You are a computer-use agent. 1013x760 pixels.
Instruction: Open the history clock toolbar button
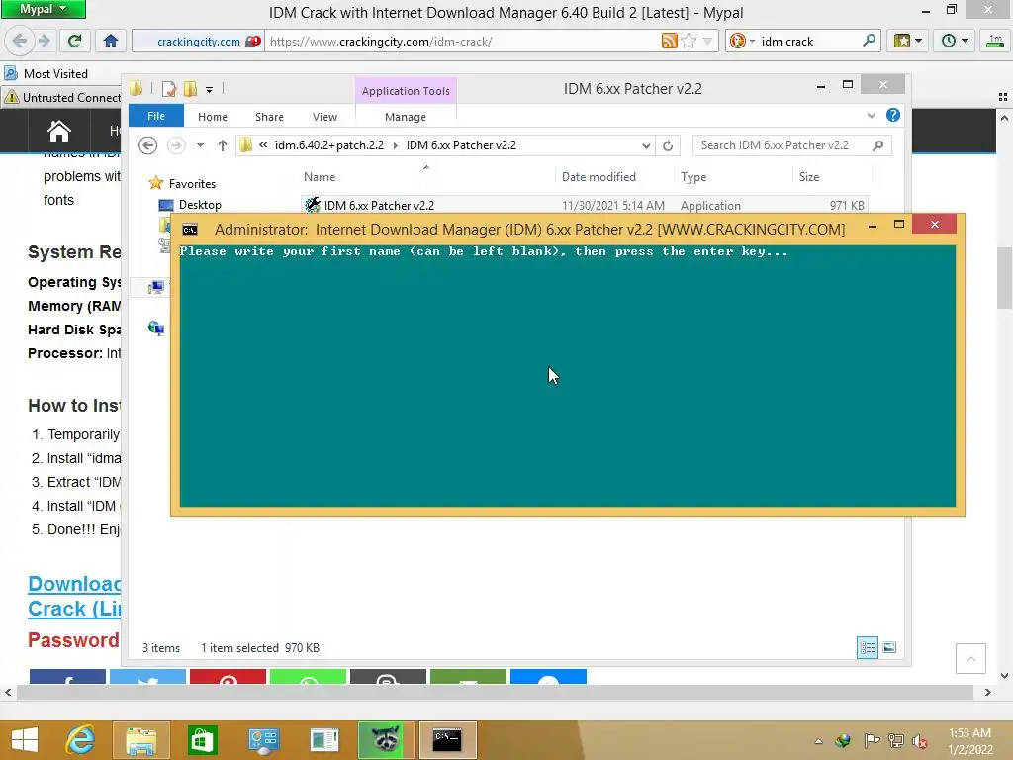[x=955, y=42]
